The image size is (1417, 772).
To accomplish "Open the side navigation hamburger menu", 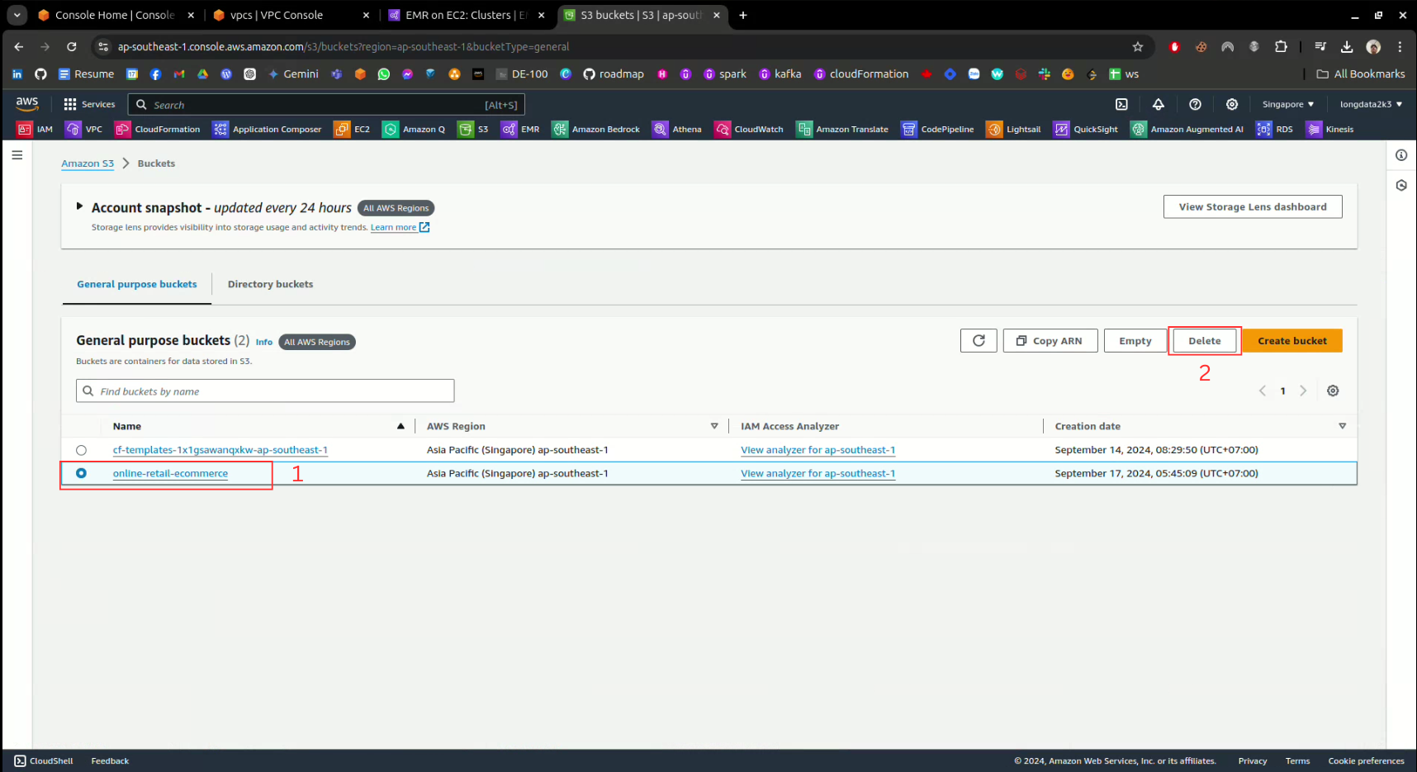I will click(x=17, y=155).
